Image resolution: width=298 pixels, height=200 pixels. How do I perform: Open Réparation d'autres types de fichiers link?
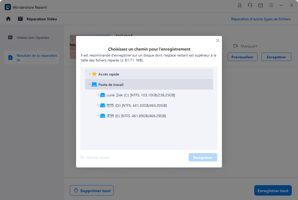click(260, 19)
